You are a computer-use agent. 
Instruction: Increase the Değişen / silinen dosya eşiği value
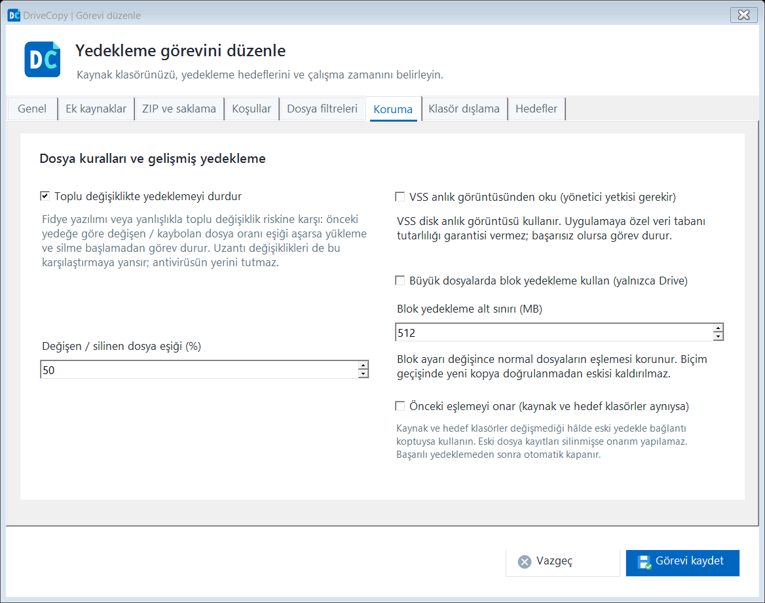(363, 366)
